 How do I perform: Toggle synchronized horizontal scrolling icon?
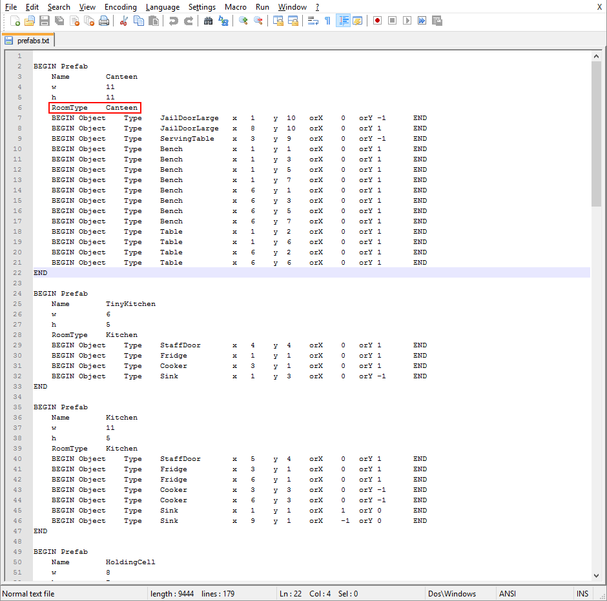(293, 21)
